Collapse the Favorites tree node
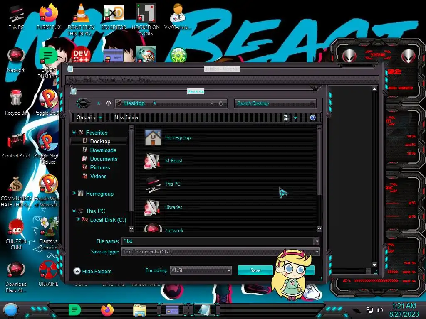Viewport: 426px width, 319px height. click(74, 133)
